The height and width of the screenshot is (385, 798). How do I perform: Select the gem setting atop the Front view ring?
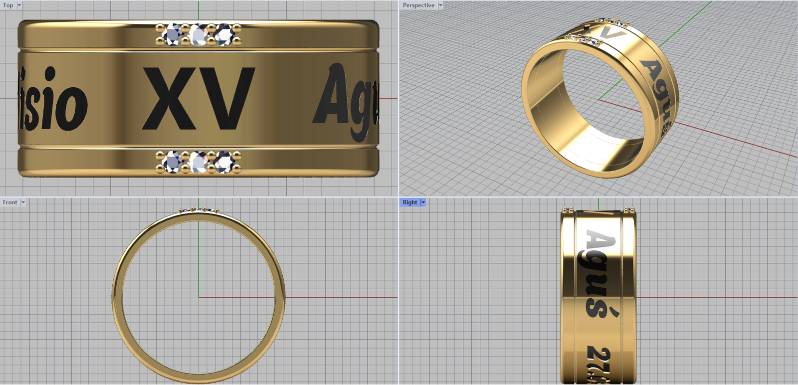(x=199, y=210)
